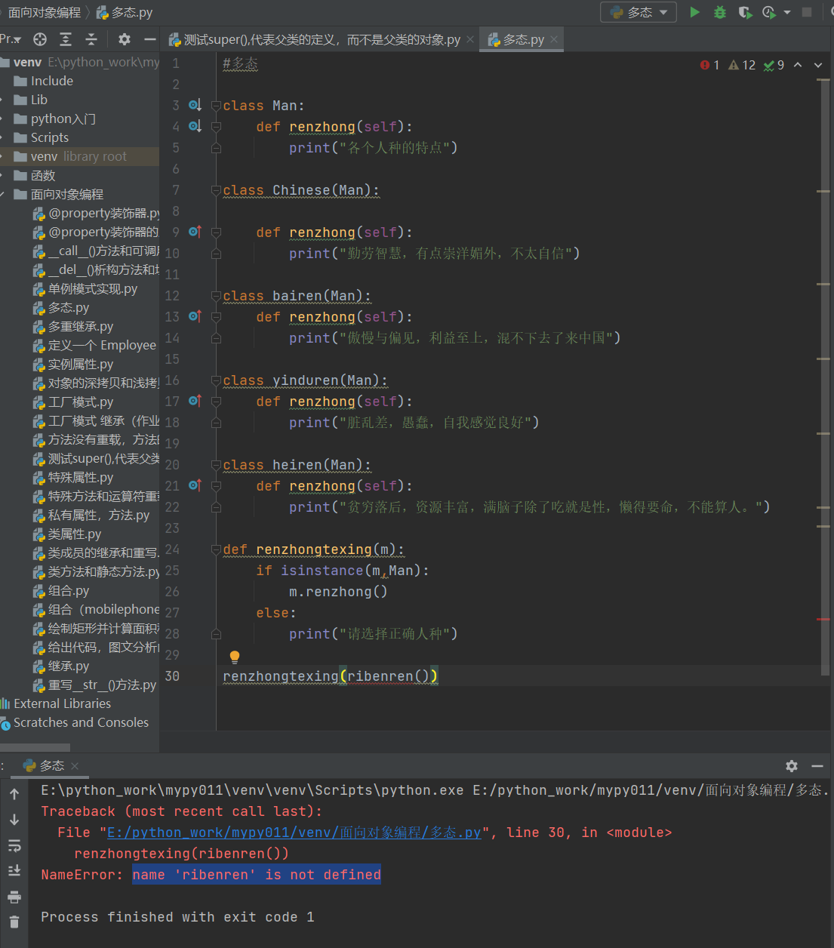Click the warning triangle count of 12
The width and height of the screenshot is (834, 948).
742,65
